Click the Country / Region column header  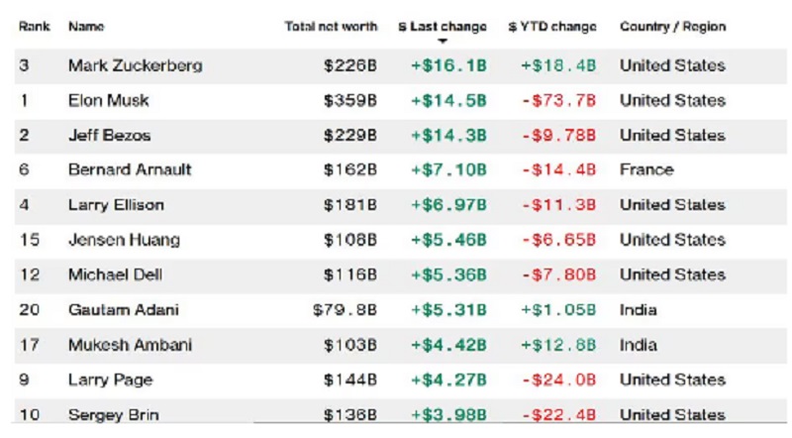pos(672,27)
